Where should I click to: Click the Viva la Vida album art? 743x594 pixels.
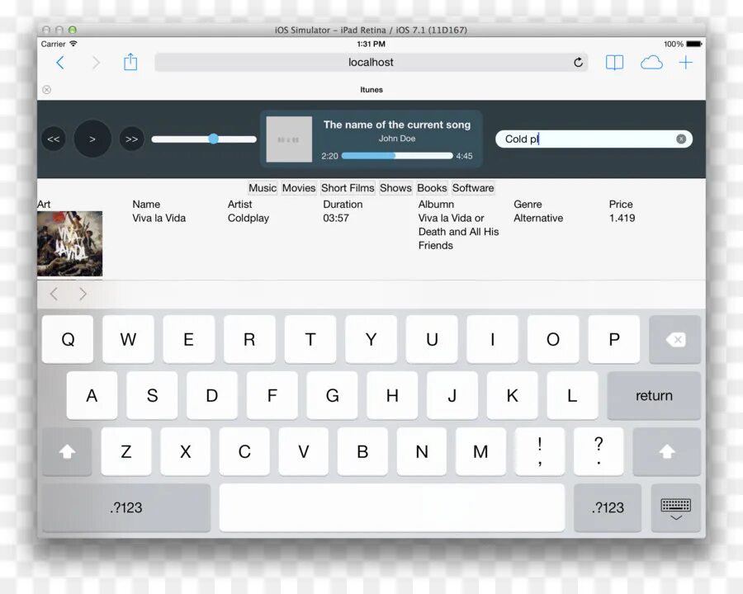coord(69,243)
